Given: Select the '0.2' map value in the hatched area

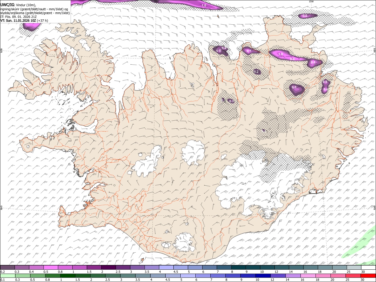Looking at the screenshot, I should pyautogui.click(x=256, y=72).
